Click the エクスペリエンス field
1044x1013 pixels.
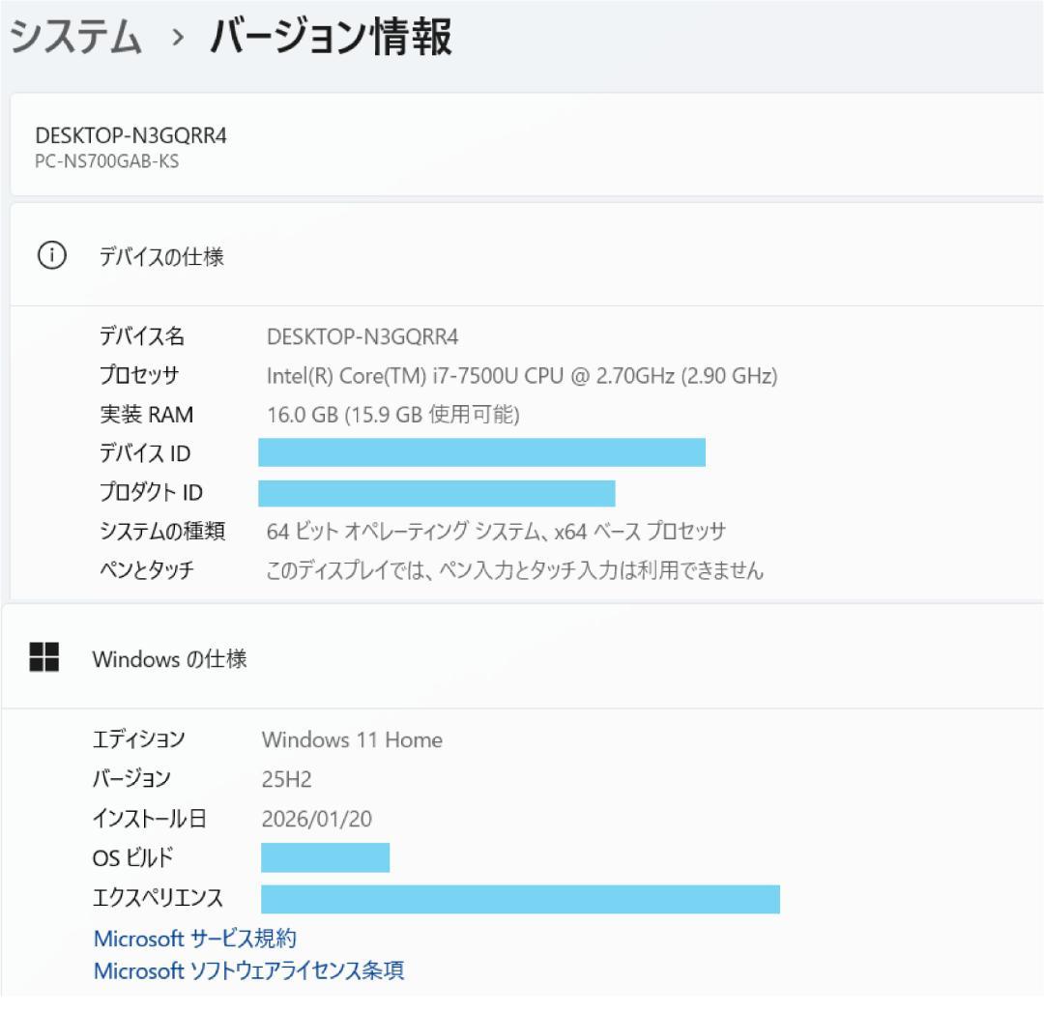click(519, 898)
